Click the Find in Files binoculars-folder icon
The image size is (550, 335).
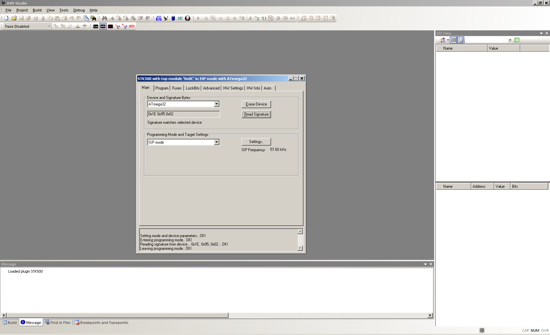pos(93,18)
